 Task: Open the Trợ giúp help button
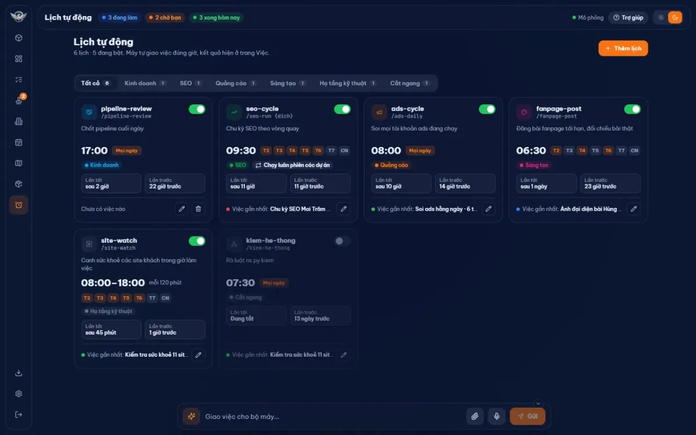pyautogui.click(x=628, y=17)
